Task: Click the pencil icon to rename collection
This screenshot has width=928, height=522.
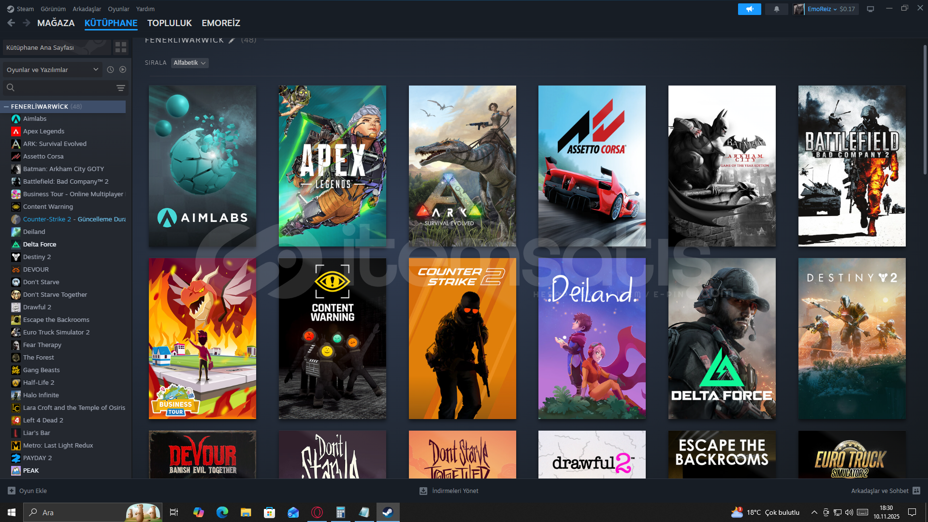Action: pyautogui.click(x=232, y=40)
